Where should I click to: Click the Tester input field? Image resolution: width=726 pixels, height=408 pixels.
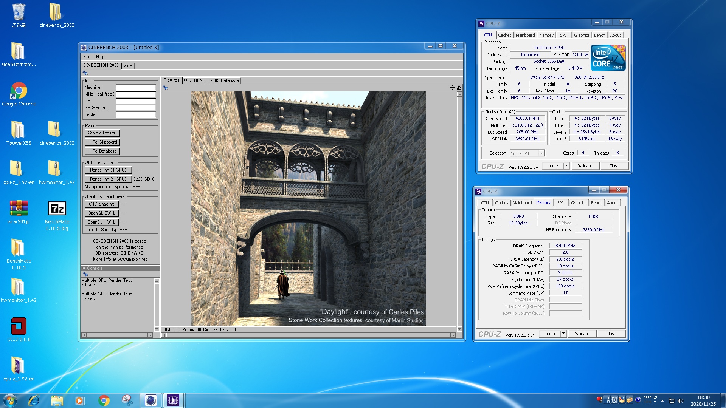pos(136,114)
